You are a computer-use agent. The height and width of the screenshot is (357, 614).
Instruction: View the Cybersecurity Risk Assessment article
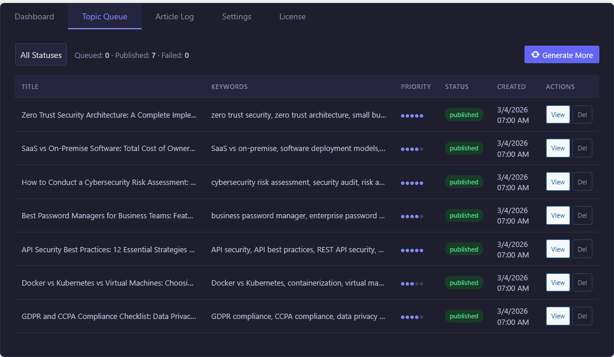click(557, 181)
